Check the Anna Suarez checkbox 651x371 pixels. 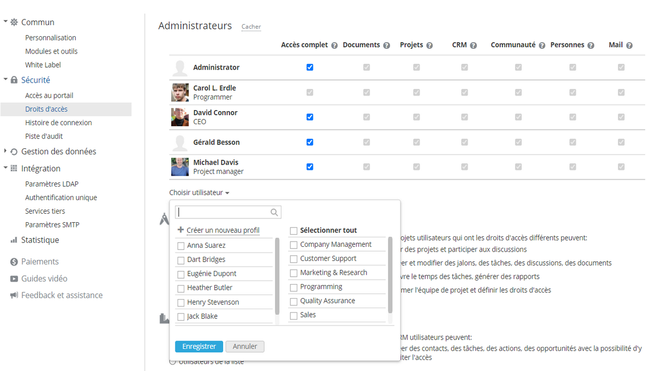pyautogui.click(x=181, y=246)
